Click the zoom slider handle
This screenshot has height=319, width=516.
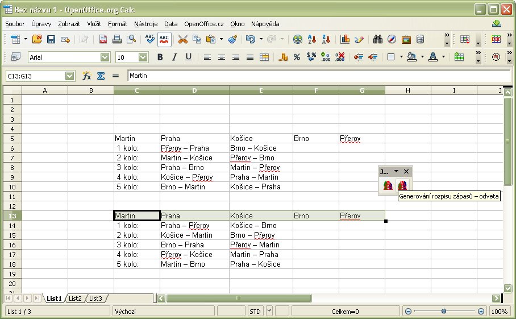(x=444, y=311)
